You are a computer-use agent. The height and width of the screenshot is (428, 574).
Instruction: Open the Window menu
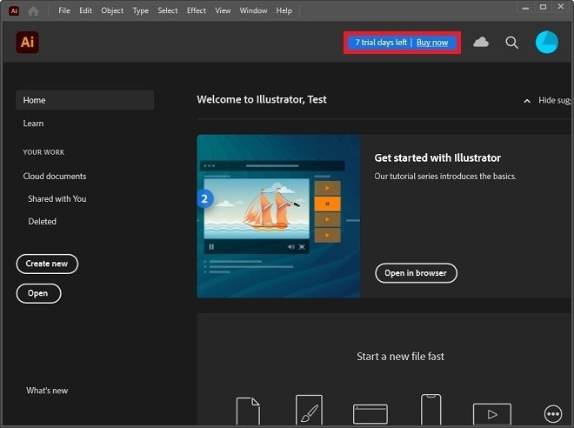(253, 10)
